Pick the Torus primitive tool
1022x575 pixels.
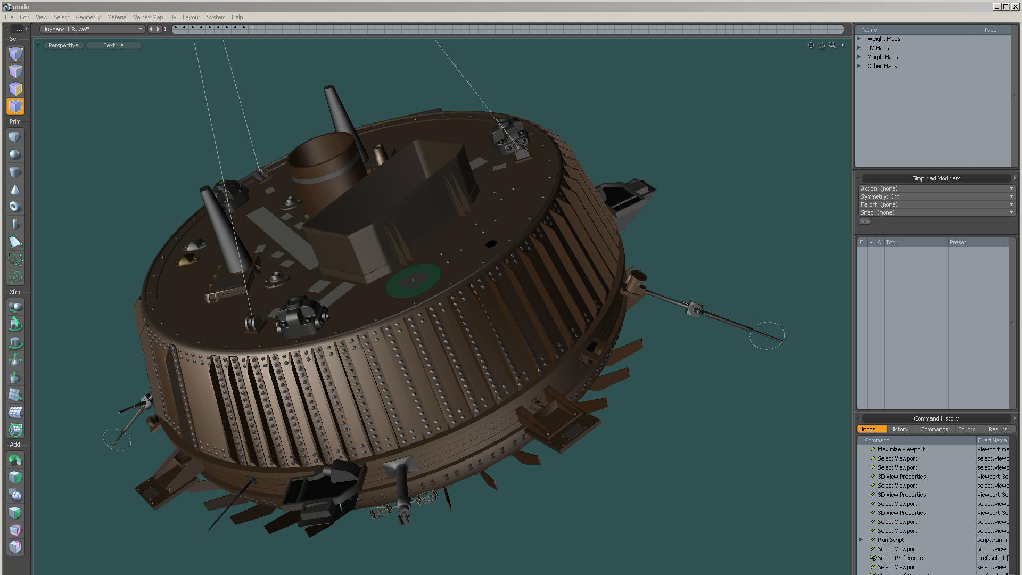click(x=15, y=207)
